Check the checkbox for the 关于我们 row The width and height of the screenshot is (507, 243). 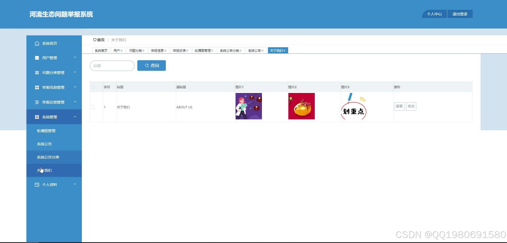92,107
